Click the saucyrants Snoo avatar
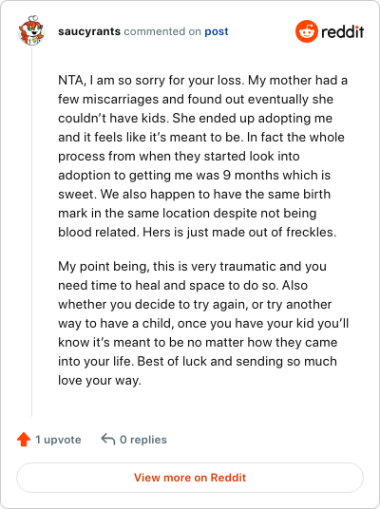380x509 pixels. pos(31,30)
